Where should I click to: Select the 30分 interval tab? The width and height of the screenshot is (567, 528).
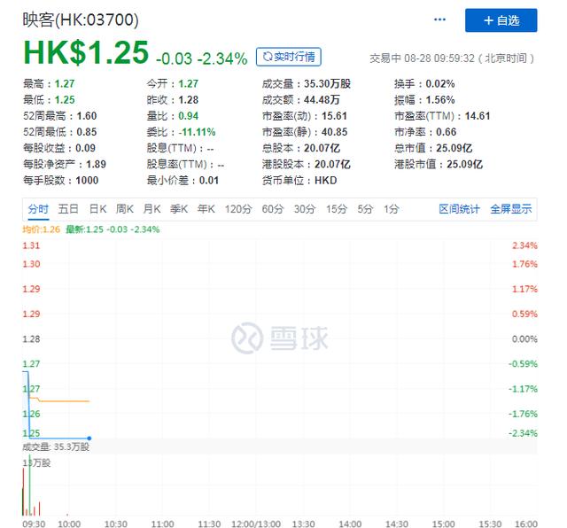(x=305, y=209)
